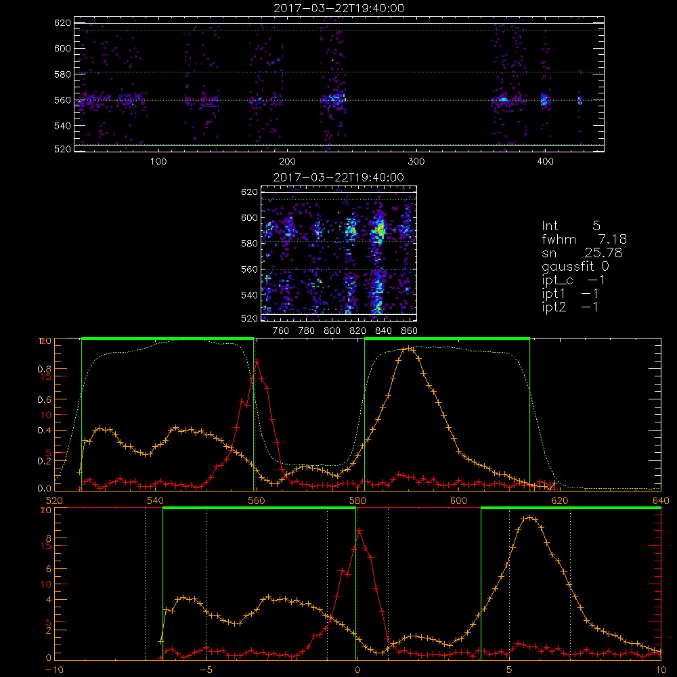Click y-axis label 580 of top spectrogram

pyautogui.click(x=62, y=74)
